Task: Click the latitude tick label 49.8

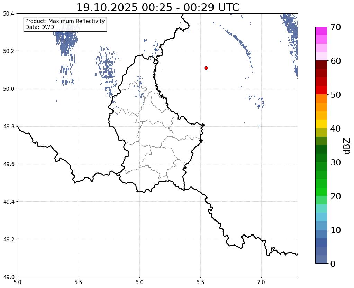Action: (9, 127)
